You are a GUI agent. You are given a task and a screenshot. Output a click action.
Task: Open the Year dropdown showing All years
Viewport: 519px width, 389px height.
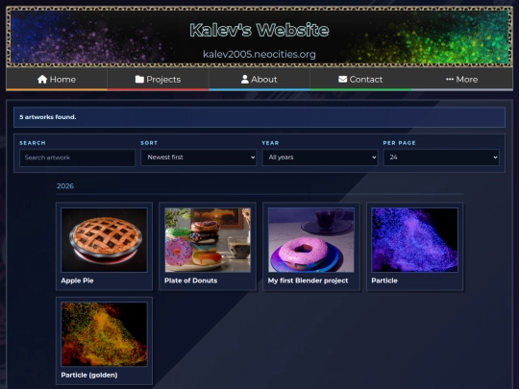tap(320, 158)
